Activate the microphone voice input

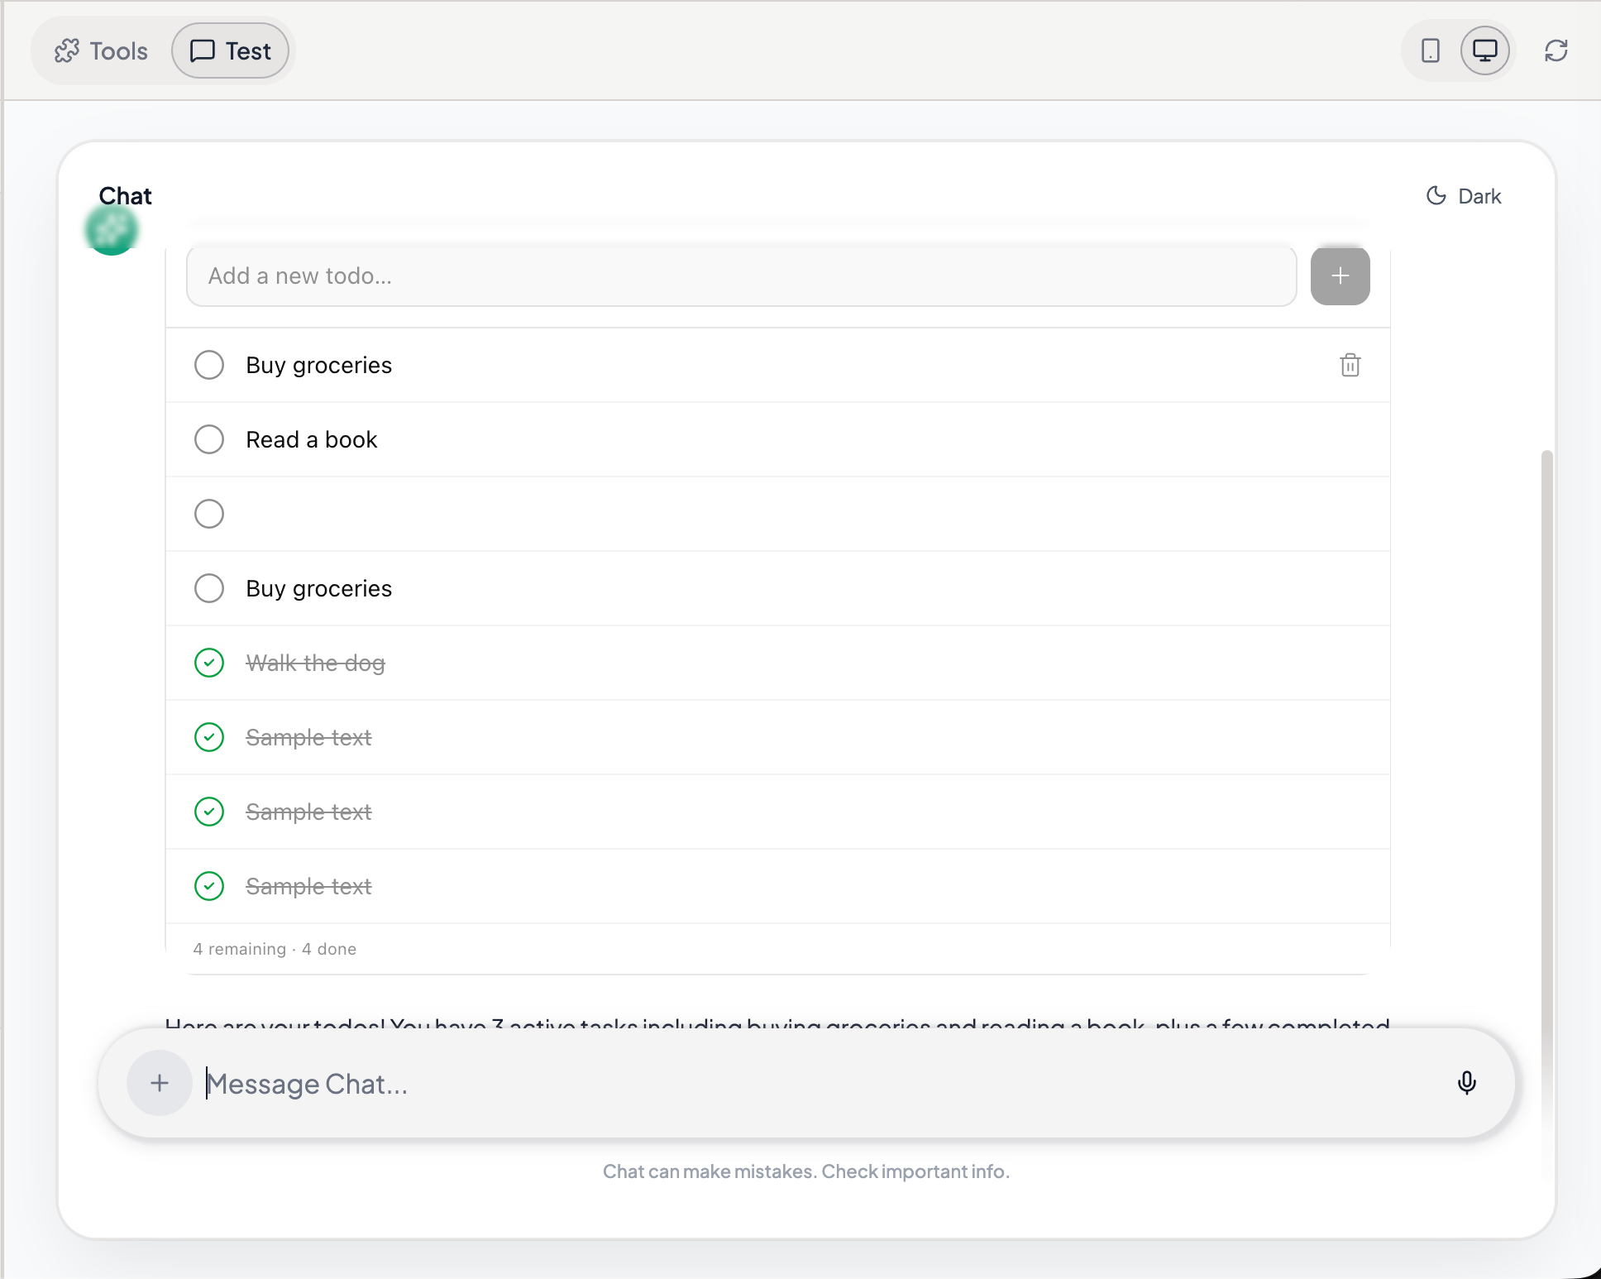pos(1466,1083)
